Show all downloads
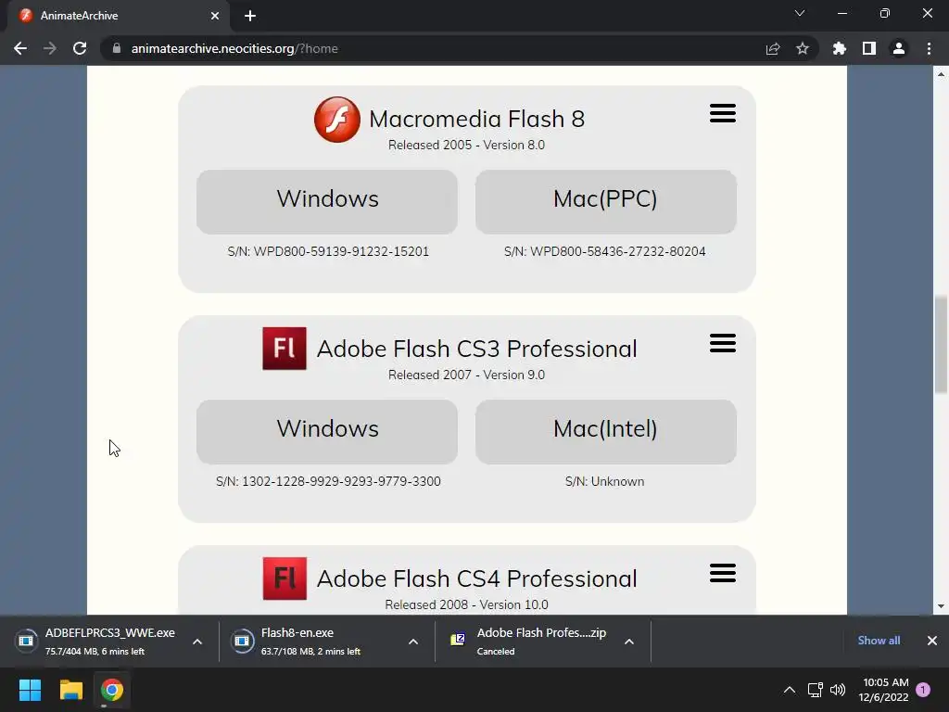This screenshot has width=949, height=712. click(x=879, y=641)
